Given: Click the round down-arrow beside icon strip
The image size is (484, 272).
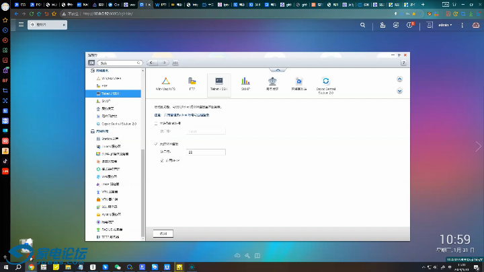Looking at the screenshot, I should (x=399, y=91).
